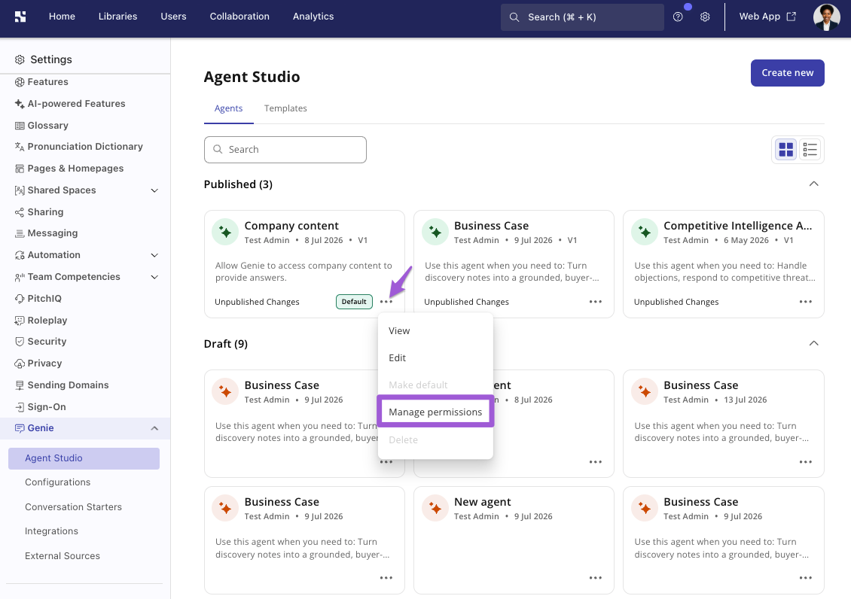The image size is (851, 599).
Task: Switch to grid view layout
Action: (x=785, y=150)
